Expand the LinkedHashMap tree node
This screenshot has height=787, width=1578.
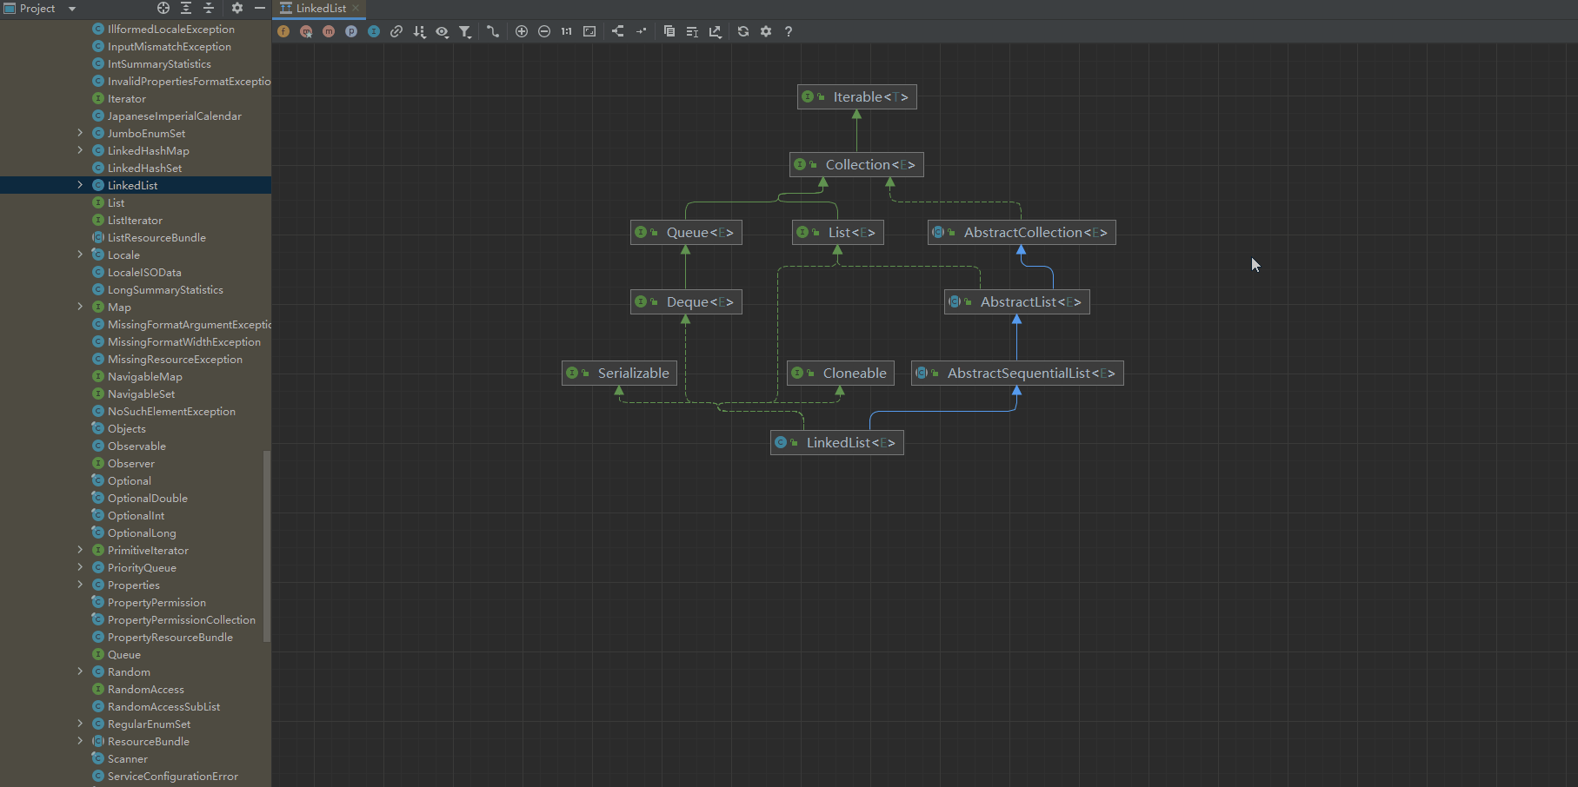pyautogui.click(x=80, y=150)
